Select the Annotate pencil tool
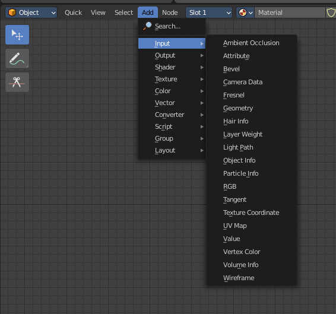Screen dimensions: 336x314 click(x=17, y=59)
